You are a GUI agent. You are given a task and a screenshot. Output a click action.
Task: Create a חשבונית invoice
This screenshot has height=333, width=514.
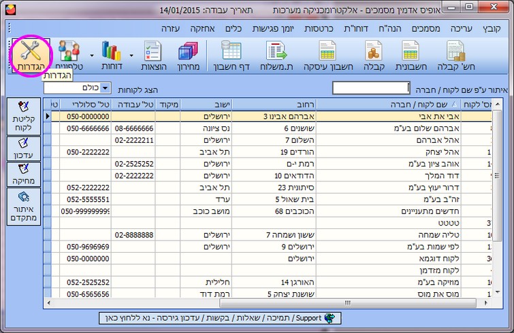(411, 56)
